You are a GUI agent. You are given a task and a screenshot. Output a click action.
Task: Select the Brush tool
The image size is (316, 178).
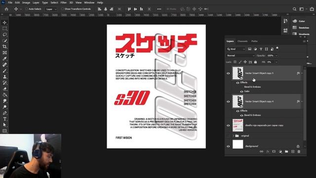[x=4, y=71]
